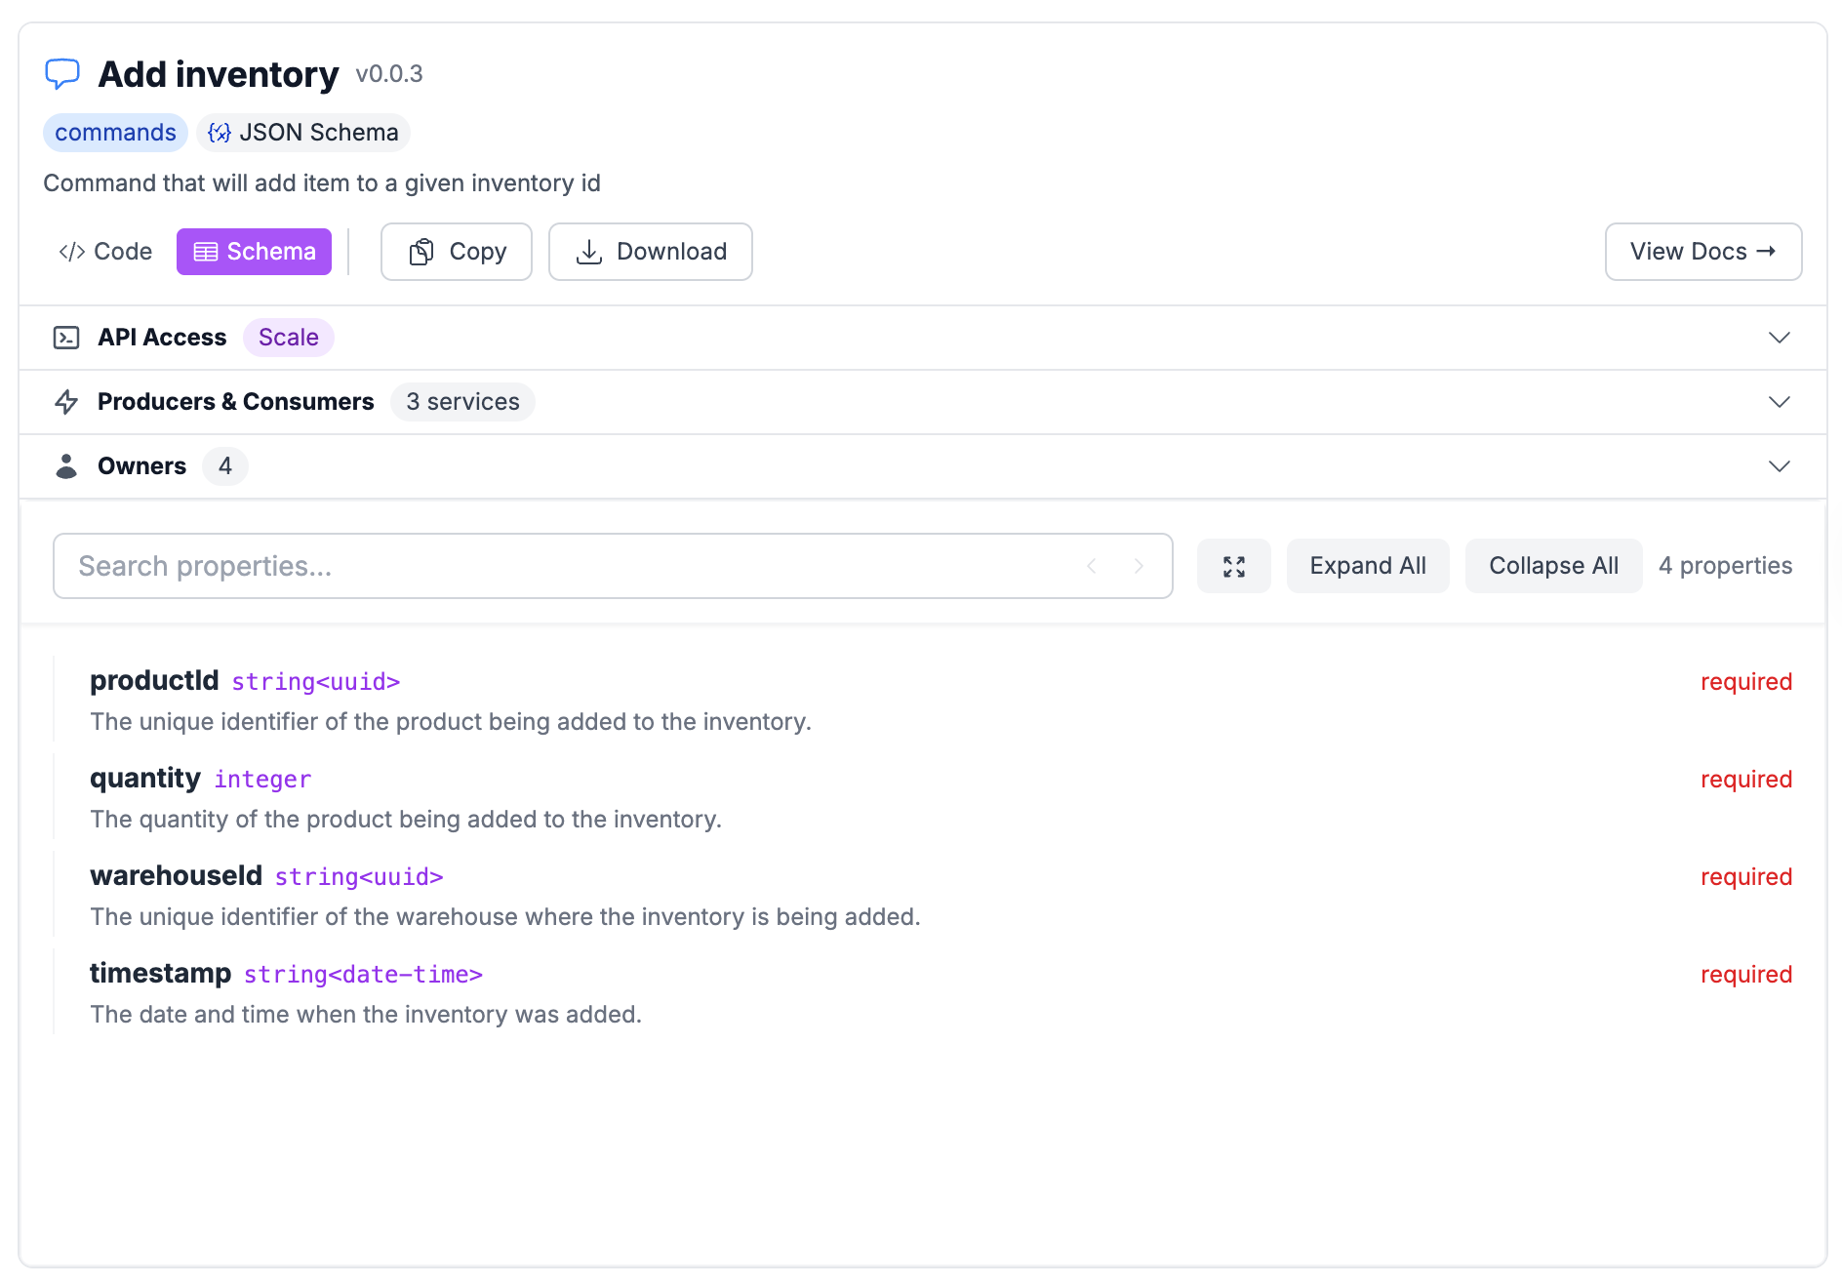Open fullscreen view of schema properties
Viewport: 1842px width, 1286px height.
coord(1233,565)
